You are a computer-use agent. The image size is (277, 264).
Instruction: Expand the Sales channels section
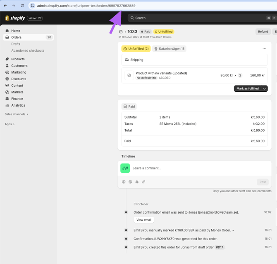pyautogui.click(x=17, y=114)
